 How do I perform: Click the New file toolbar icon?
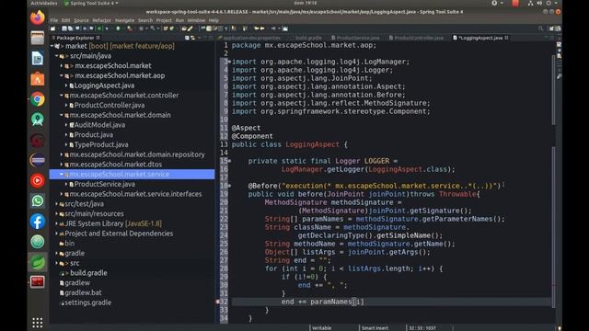coord(53,29)
